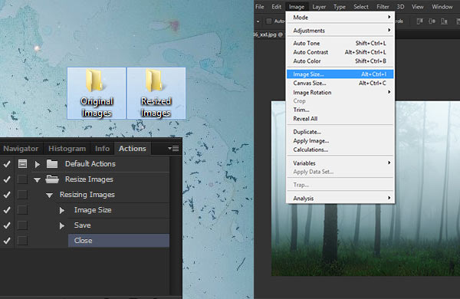Toggle dialog box for Image Size step
This screenshot has width=460, height=299.
point(22,210)
